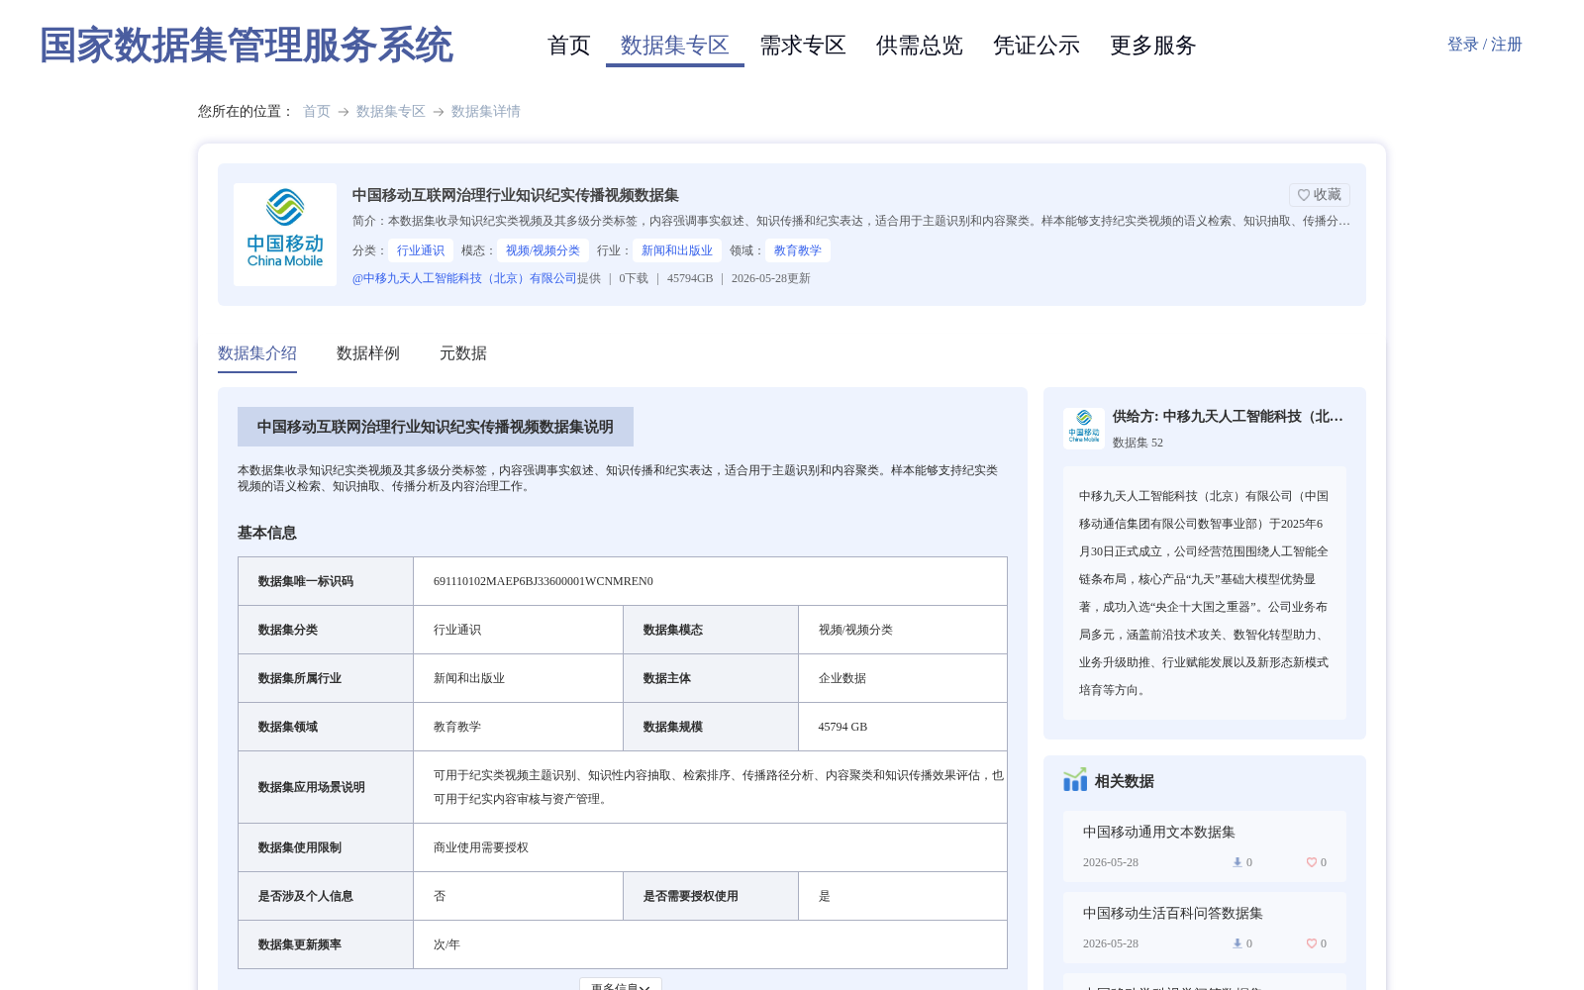Click the 数据集 52 count text
This screenshot has width=1584, height=990.
1138,443
